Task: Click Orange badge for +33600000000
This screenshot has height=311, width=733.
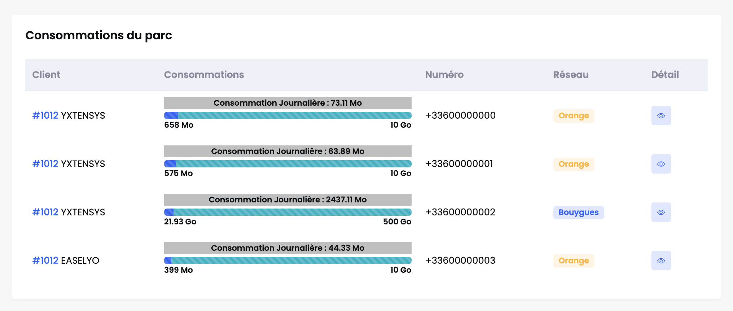Action: (x=574, y=116)
